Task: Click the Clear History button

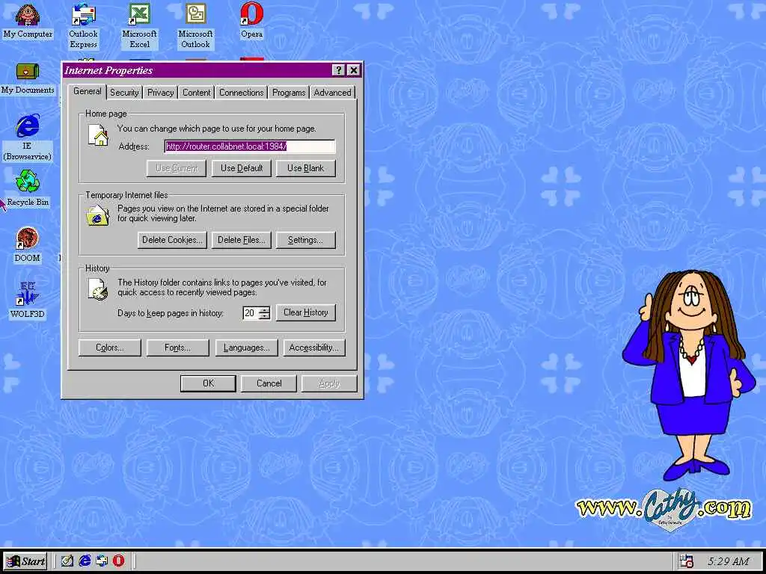Action: pos(306,312)
